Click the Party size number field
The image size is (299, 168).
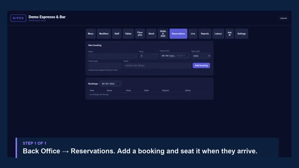(x=149, y=56)
